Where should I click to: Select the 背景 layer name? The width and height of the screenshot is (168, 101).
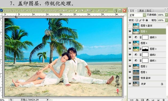(143, 84)
